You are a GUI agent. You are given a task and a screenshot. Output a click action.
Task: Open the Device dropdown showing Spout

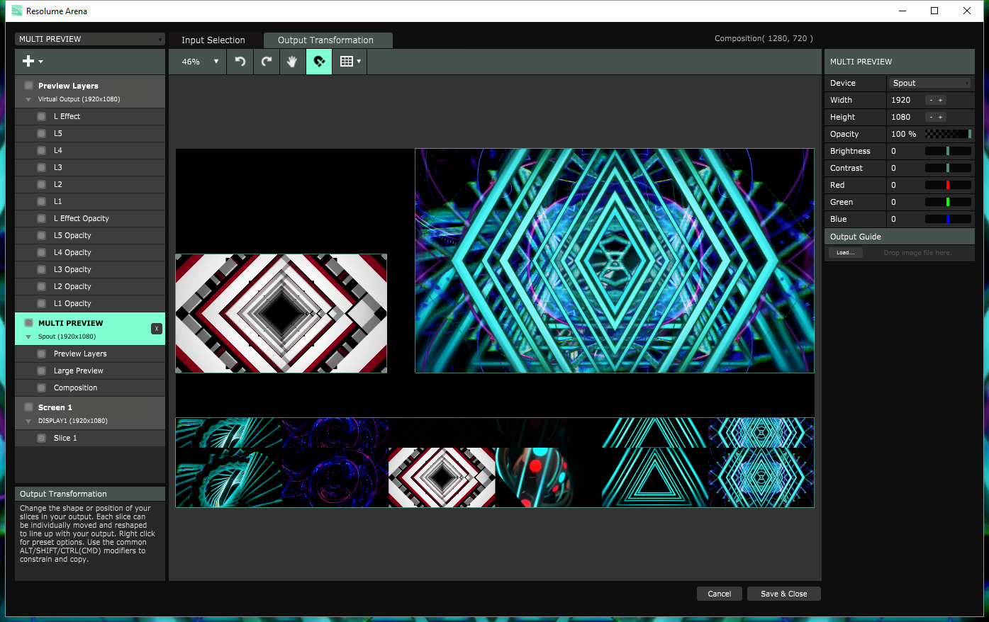tap(929, 83)
